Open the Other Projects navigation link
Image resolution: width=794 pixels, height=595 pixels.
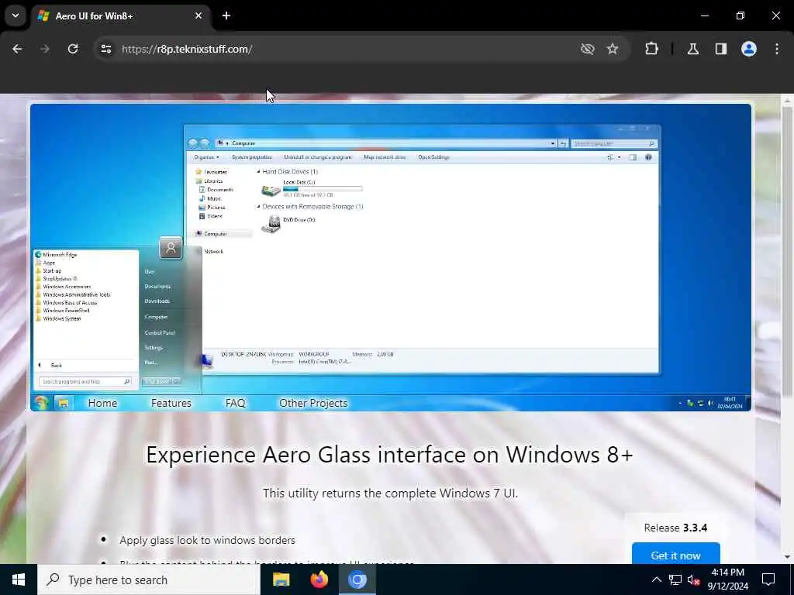coord(313,403)
